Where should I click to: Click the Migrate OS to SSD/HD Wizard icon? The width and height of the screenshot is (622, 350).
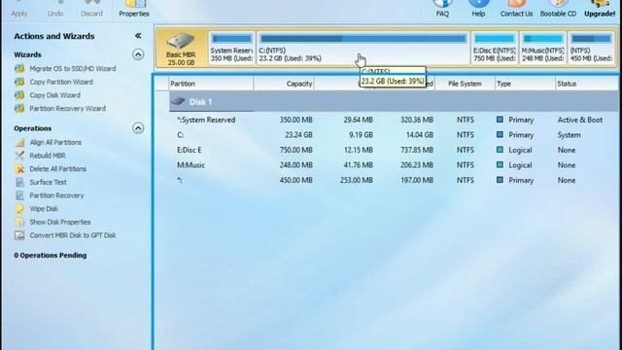pyautogui.click(x=19, y=69)
